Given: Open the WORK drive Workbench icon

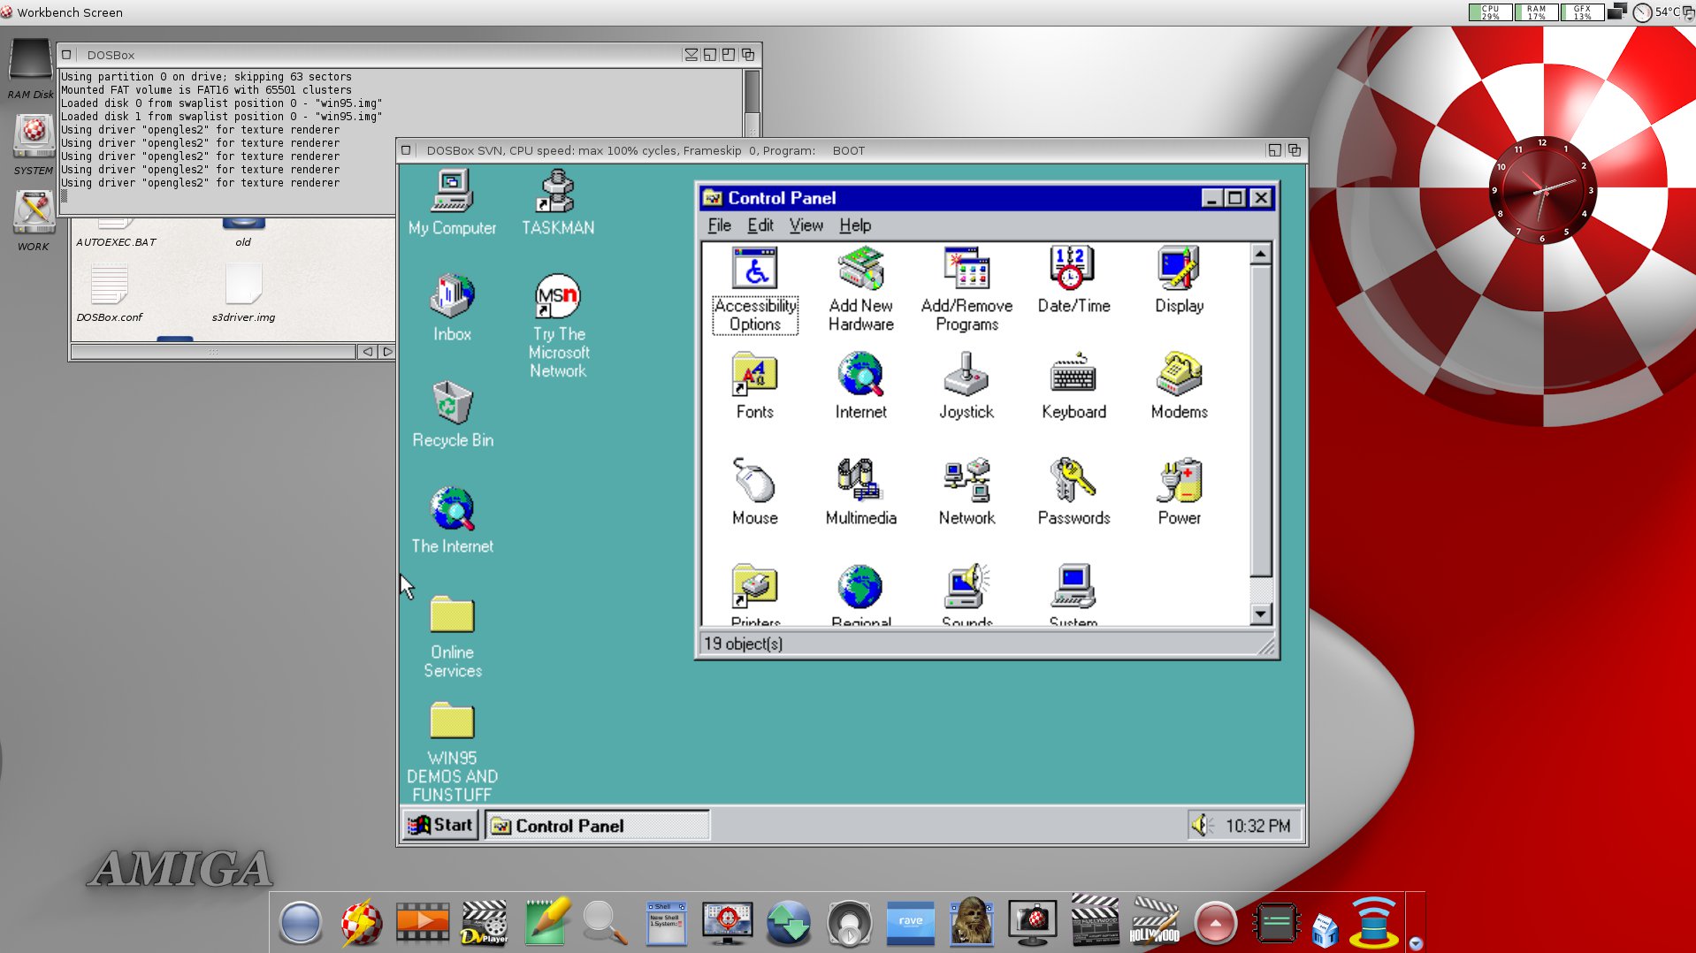Looking at the screenshot, I should pyautogui.click(x=33, y=221).
